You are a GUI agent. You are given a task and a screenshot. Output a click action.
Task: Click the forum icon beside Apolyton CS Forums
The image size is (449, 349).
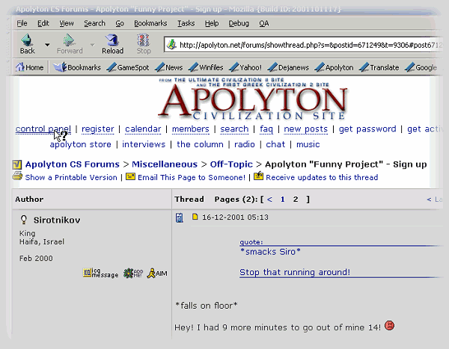coord(17,164)
